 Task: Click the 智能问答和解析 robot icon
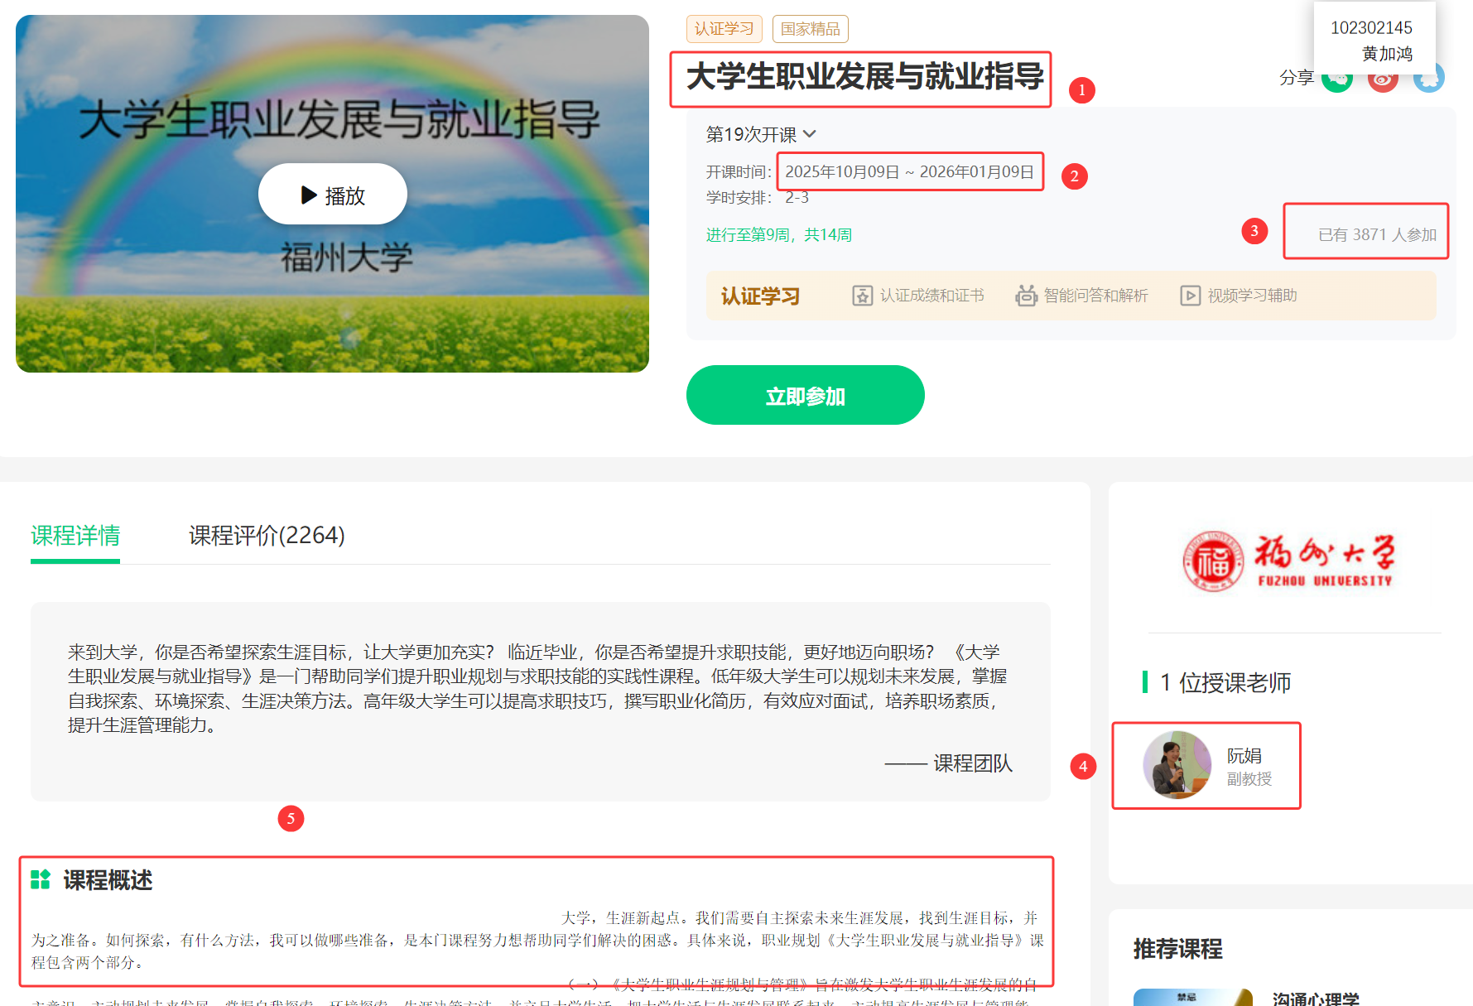(x=1027, y=295)
